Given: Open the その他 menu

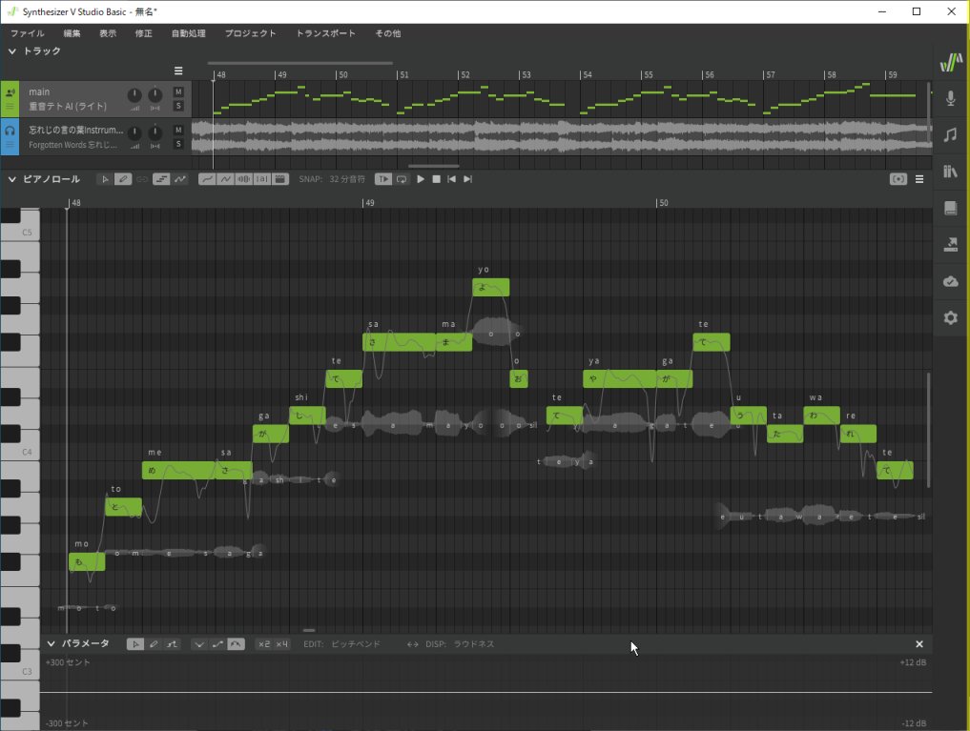Looking at the screenshot, I should [x=388, y=33].
